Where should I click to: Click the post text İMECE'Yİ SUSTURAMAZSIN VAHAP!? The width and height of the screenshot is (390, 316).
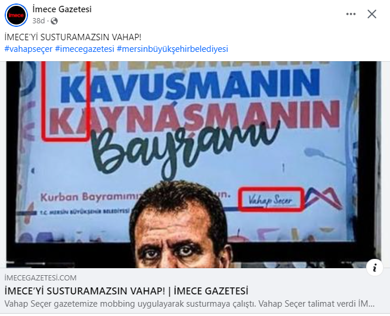pyautogui.click(x=73, y=37)
